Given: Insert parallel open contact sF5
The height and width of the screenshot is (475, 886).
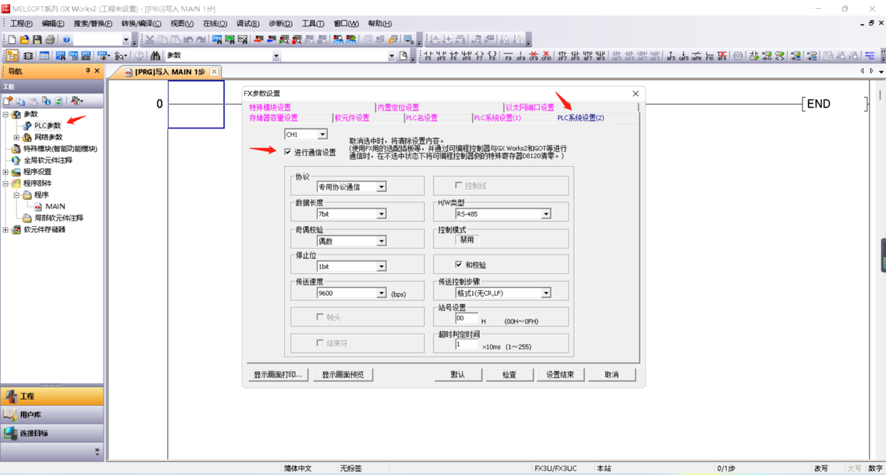Looking at the screenshot, I should 441,56.
